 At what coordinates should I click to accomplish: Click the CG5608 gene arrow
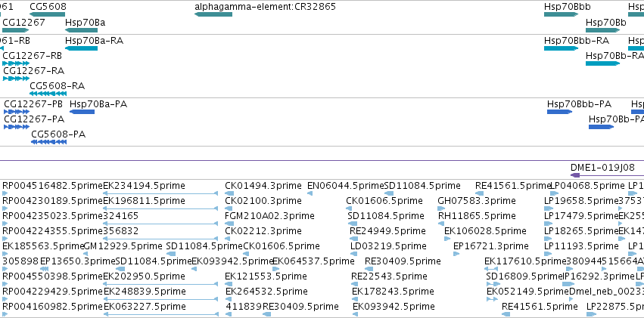(47, 14)
